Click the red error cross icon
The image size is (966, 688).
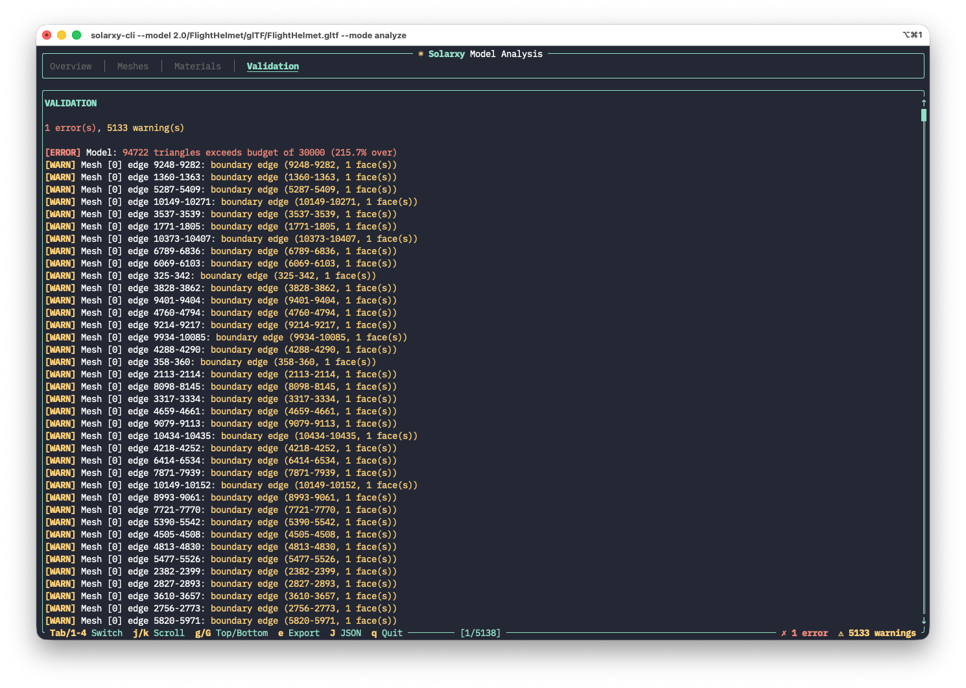pyautogui.click(x=784, y=633)
